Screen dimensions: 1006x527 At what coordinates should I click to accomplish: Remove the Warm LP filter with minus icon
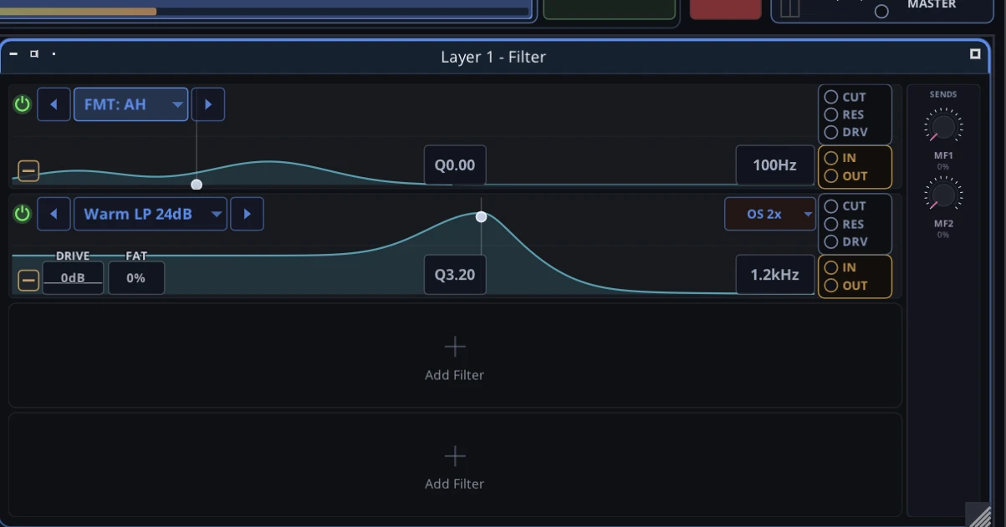pyautogui.click(x=28, y=280)
